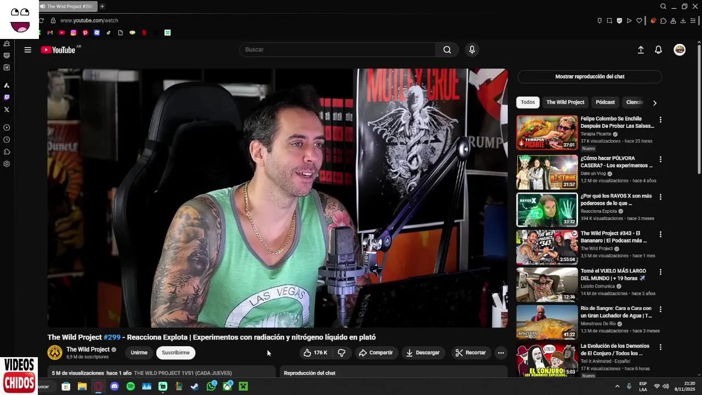
Task: Dislike the video with thumbs down
Action: coord(341,353)
